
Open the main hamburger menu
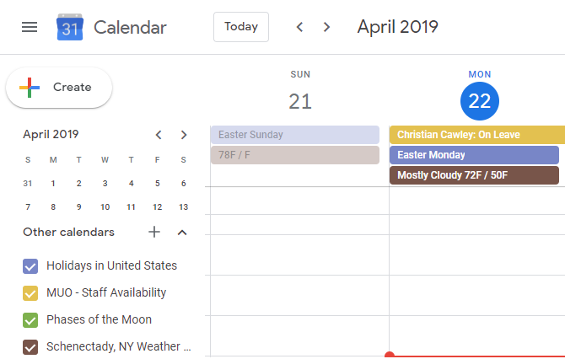30,27
